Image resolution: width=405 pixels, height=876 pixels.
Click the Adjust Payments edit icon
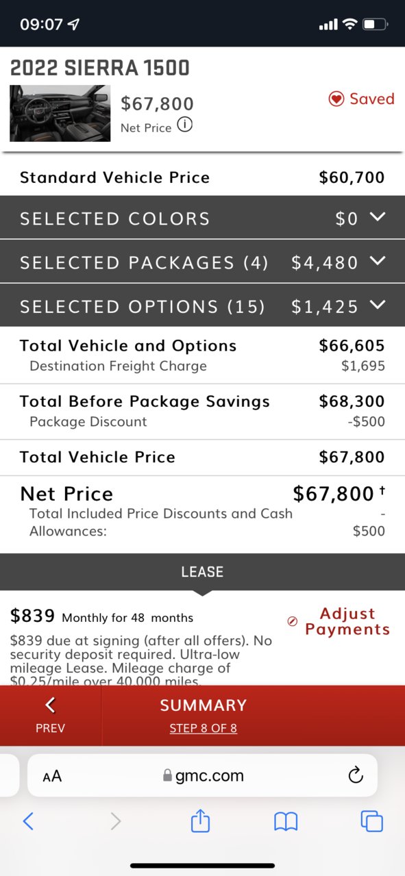[293, 621]
